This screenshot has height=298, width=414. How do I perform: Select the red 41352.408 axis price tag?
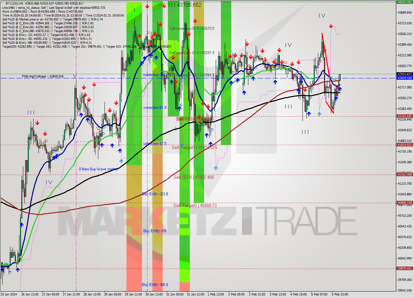(x=405, y=175)
